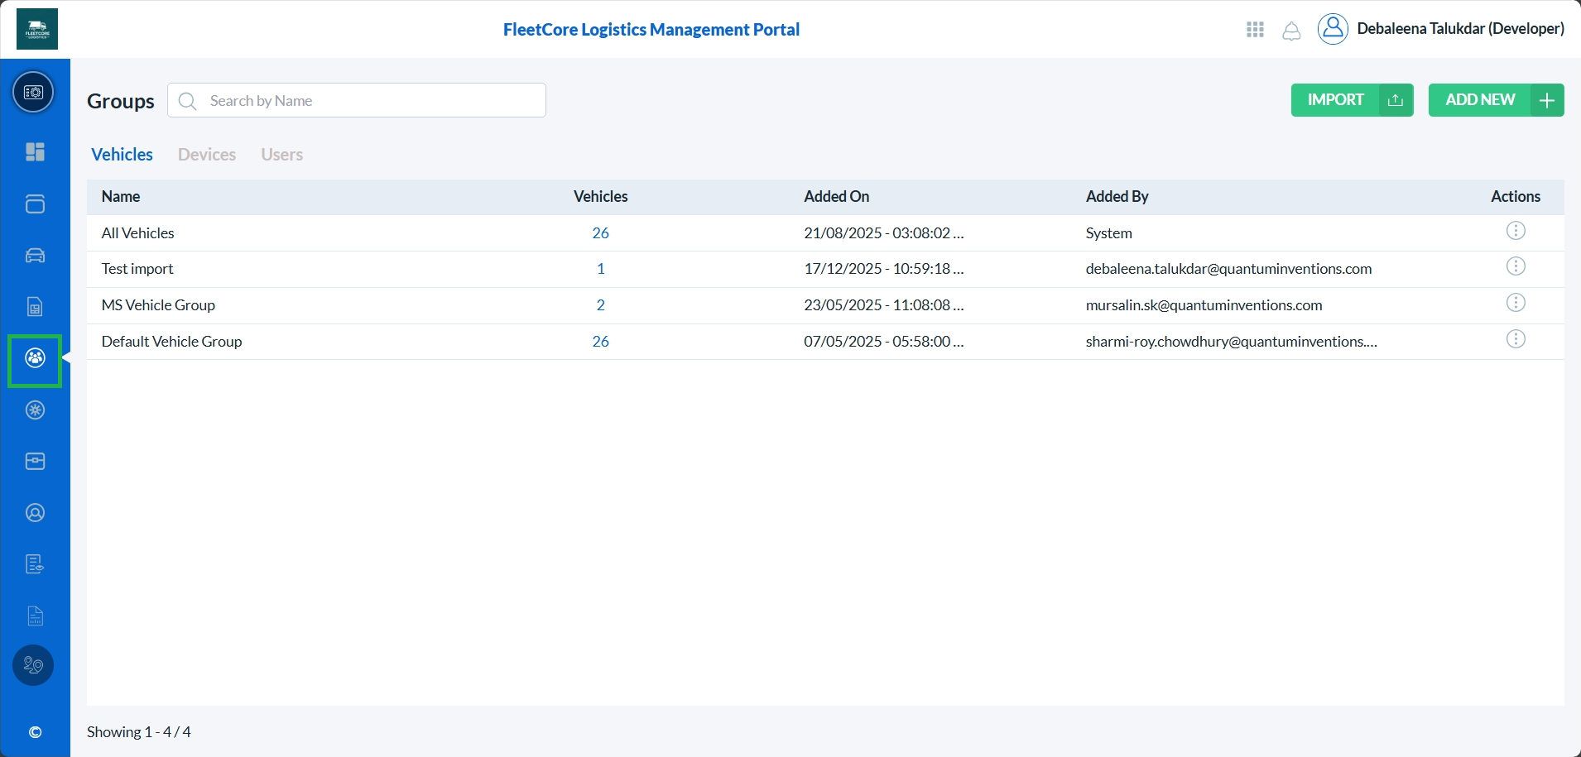This screenshot has width=1581, height=757.
Task: Open the map location pins icon
Action: tap(33, 665)
